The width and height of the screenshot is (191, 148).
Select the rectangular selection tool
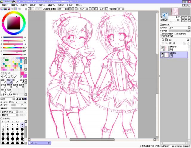[3, 73]
